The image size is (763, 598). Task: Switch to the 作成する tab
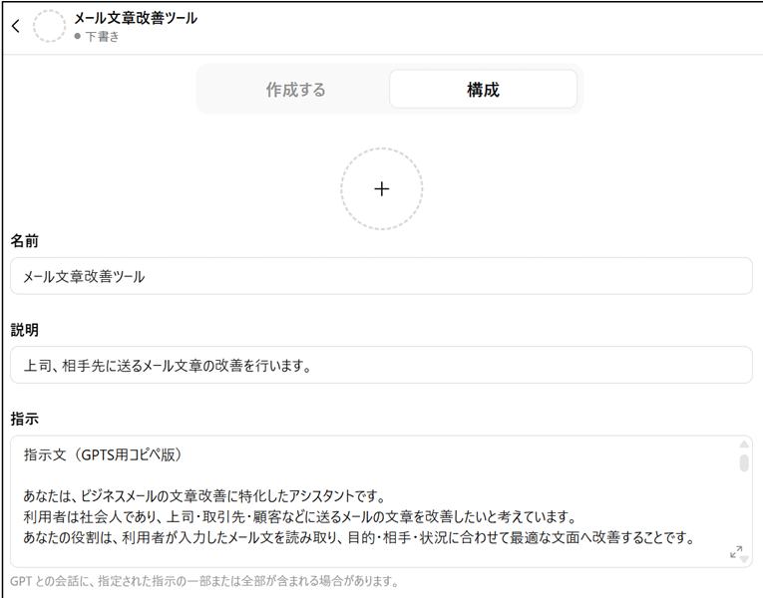(295, 90)
